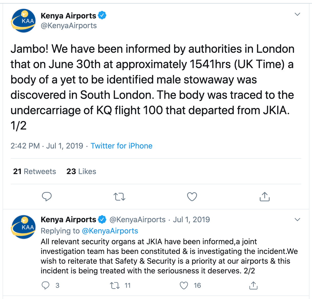312x299 pixels.
Task: Open the reply's Jul 1, 2019 date
Action: [x=191, y=220]
